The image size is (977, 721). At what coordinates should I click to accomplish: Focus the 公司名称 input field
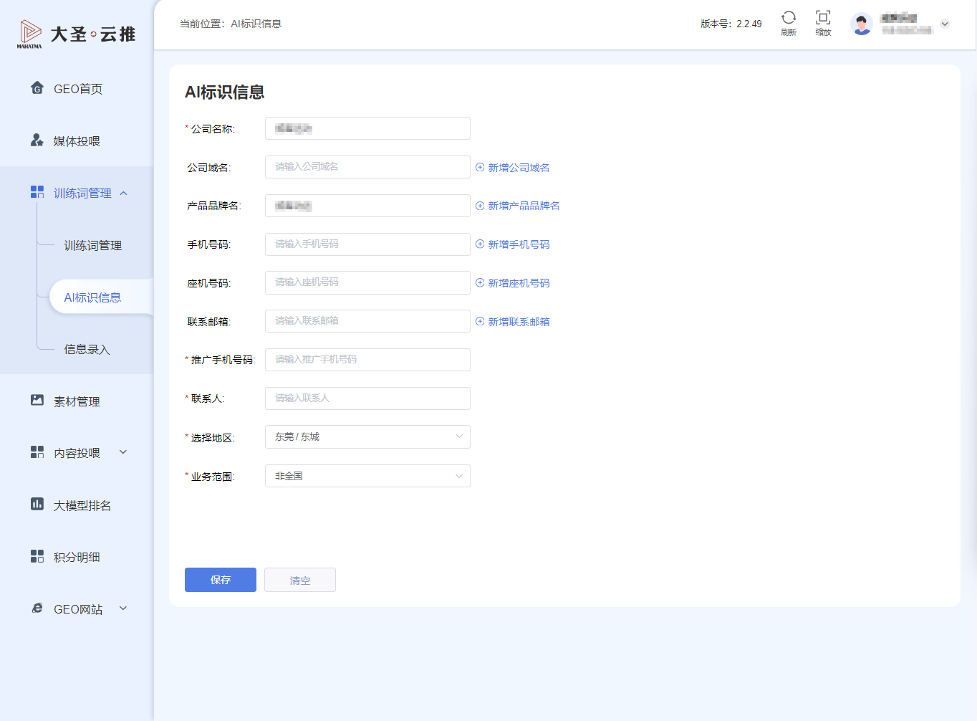pos(367,128)
